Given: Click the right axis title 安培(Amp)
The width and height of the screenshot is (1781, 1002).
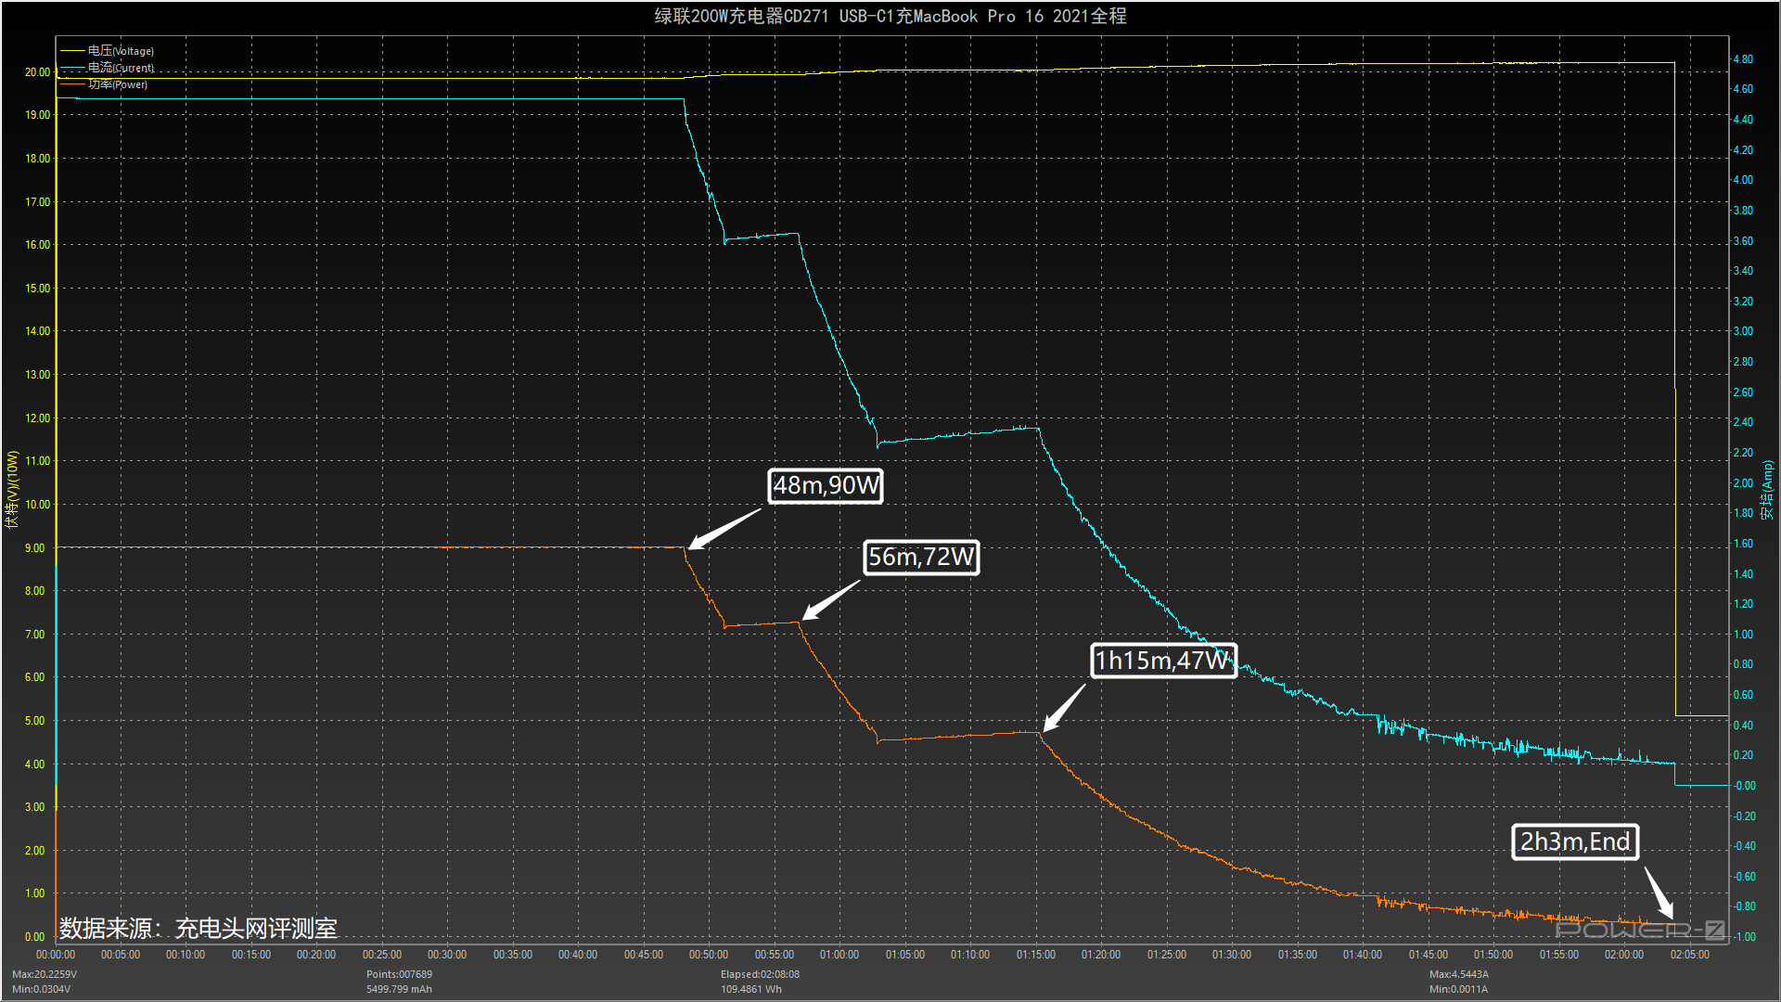Looking at the screenshot, I should point(1768,489).
